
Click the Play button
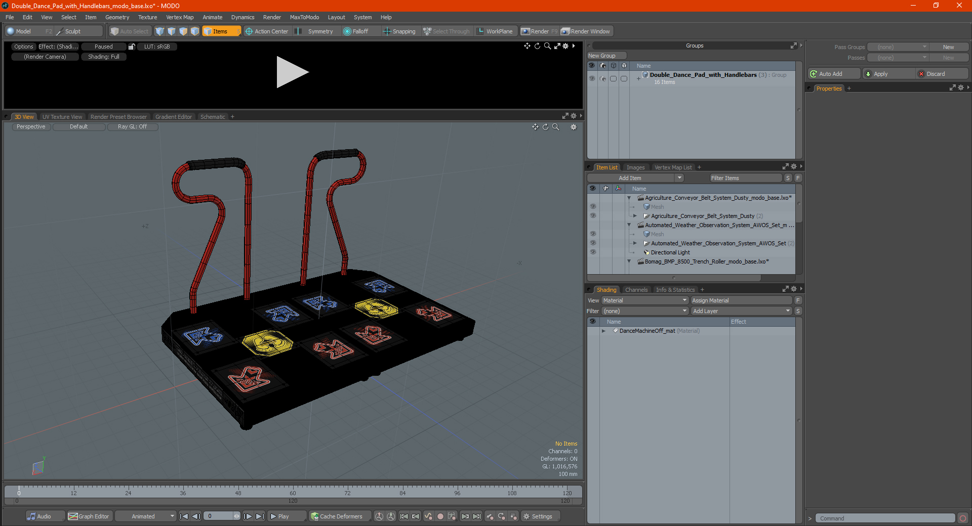click(x=287, y=516)
